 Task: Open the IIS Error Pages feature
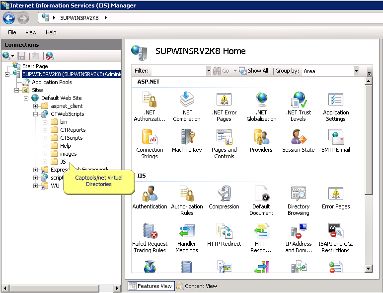(336, 197)
